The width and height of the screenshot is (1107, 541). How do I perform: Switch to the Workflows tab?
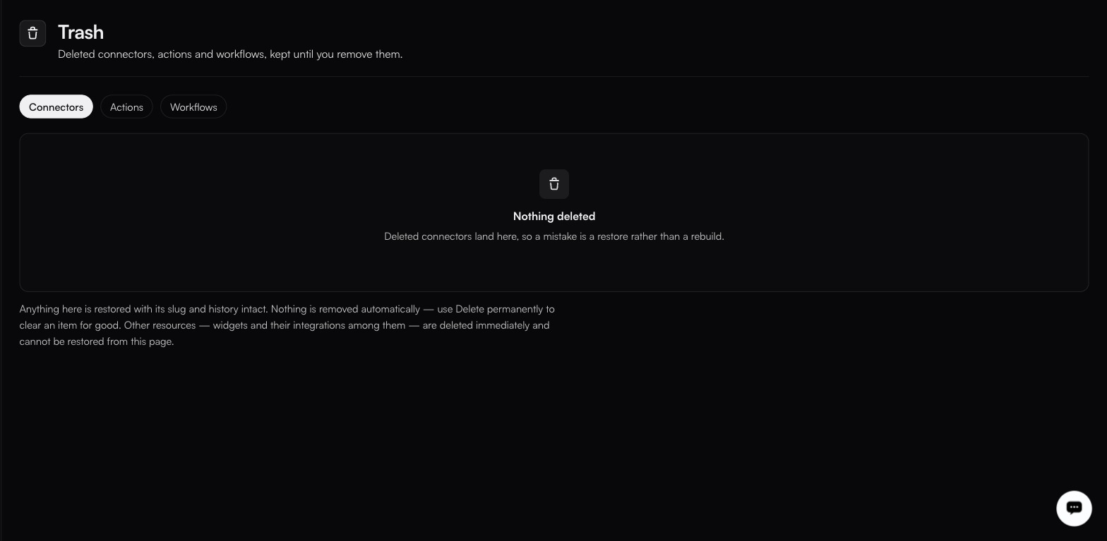pos(193,107)
